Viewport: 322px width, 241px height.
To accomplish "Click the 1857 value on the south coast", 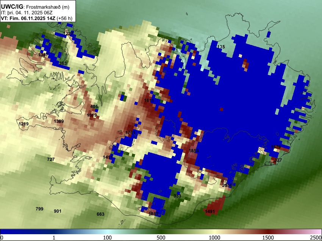I will [153, 214].
